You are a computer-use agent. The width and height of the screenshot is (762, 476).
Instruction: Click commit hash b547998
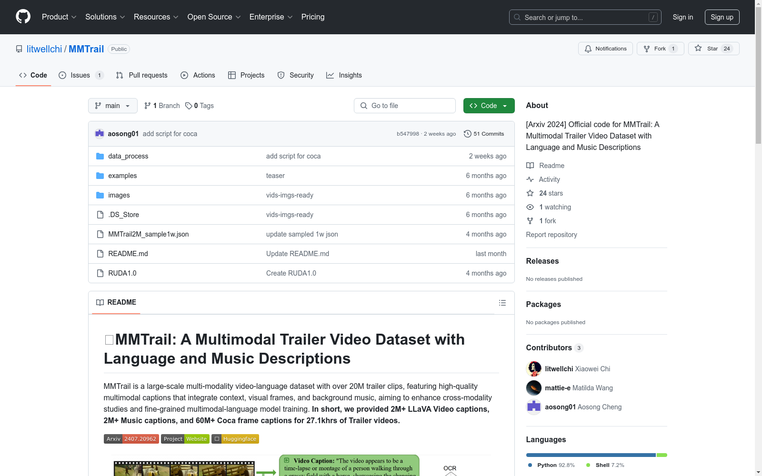408,134
